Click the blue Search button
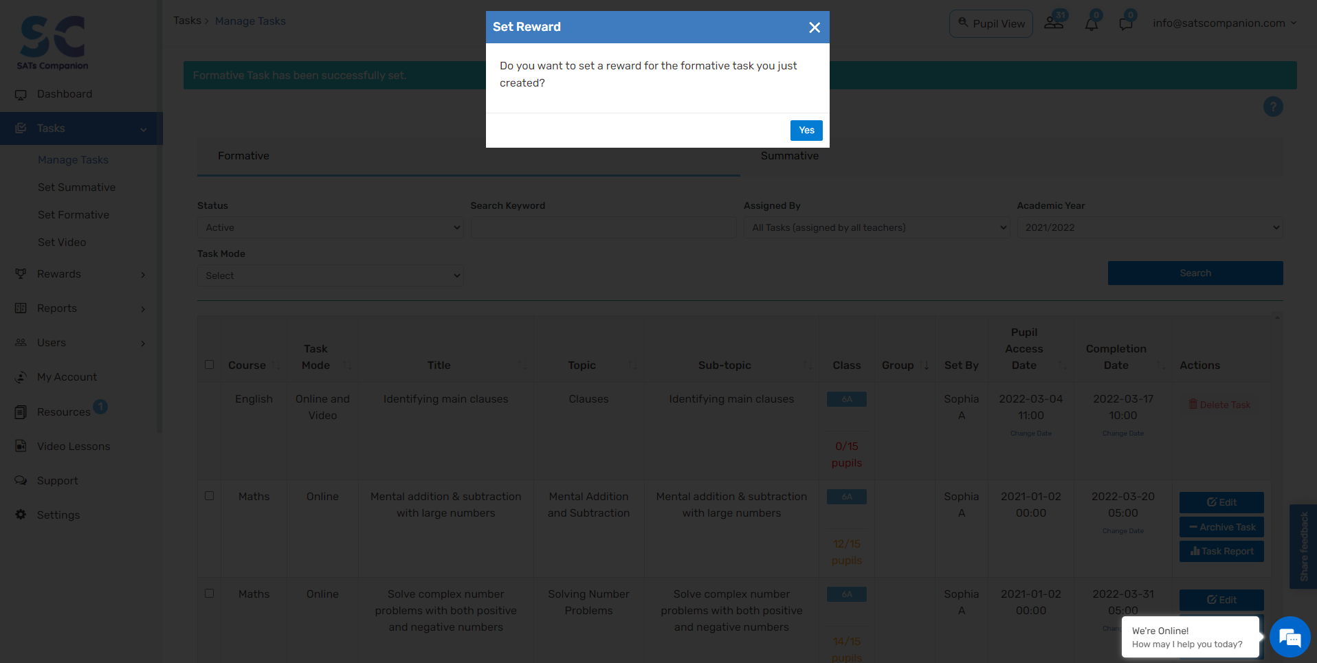Image resolution: width=1317 pixels, height=663 pixels. [x=1195, y=273]
